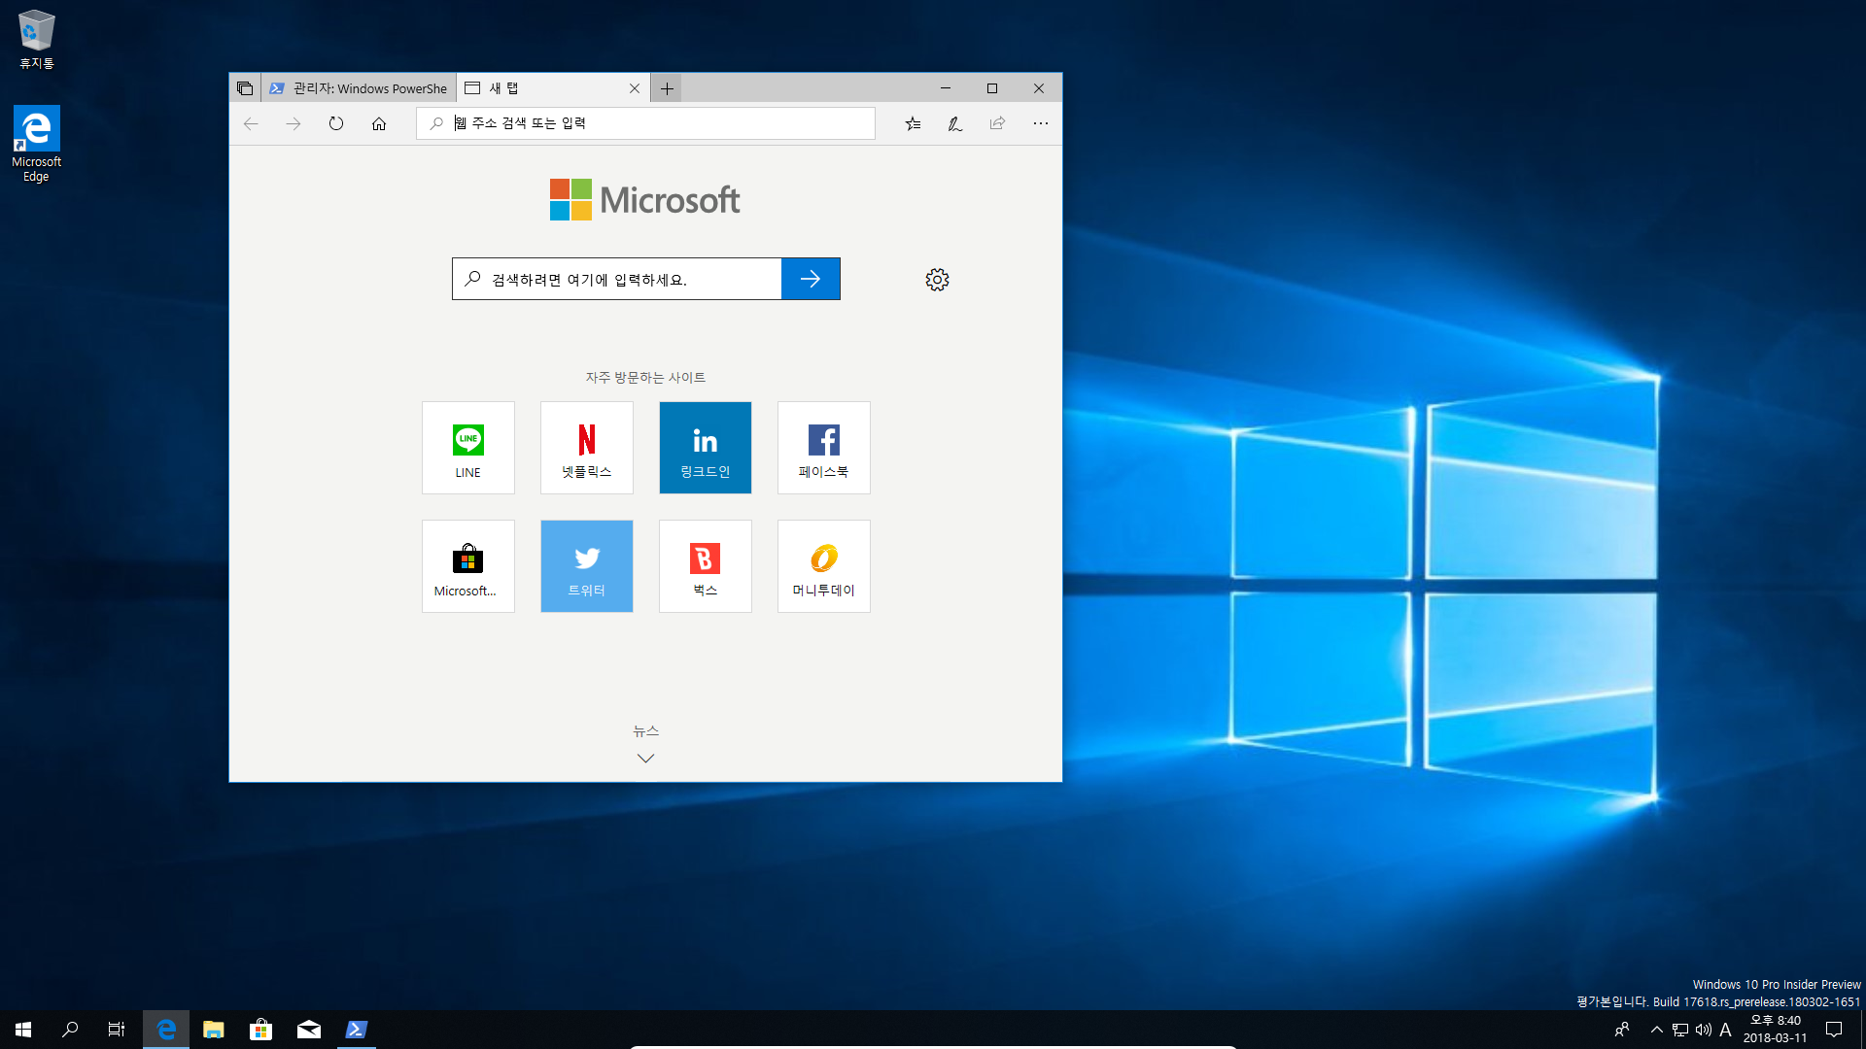Open Task View on the taskbar
This screenshot has width=1866, height=1049.
click(117, 1030)
